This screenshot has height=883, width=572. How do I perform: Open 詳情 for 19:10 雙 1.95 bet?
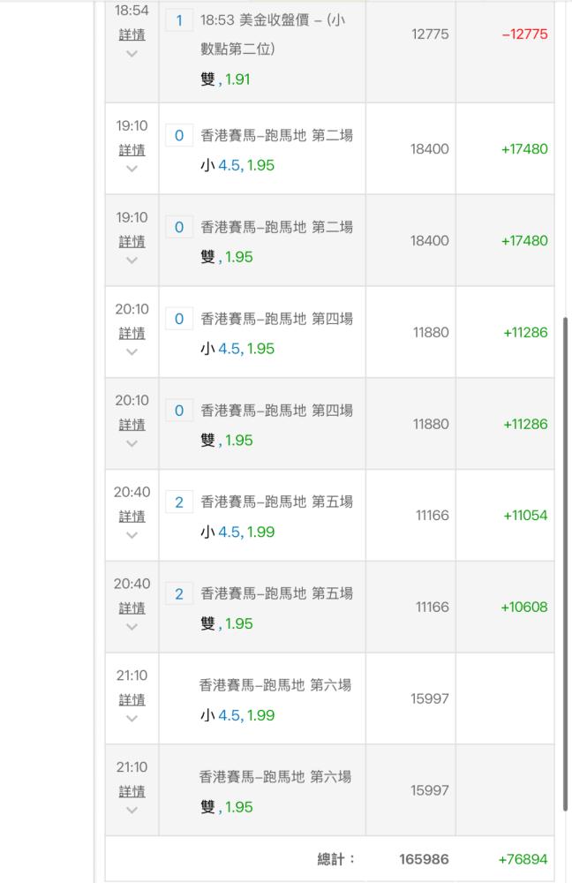[x=132, y=242]
